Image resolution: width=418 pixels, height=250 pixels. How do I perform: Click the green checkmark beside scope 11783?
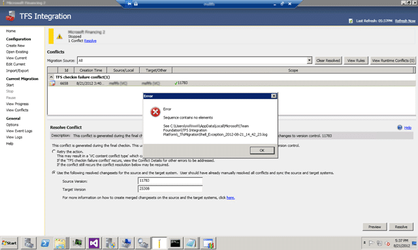pos(176,83)
